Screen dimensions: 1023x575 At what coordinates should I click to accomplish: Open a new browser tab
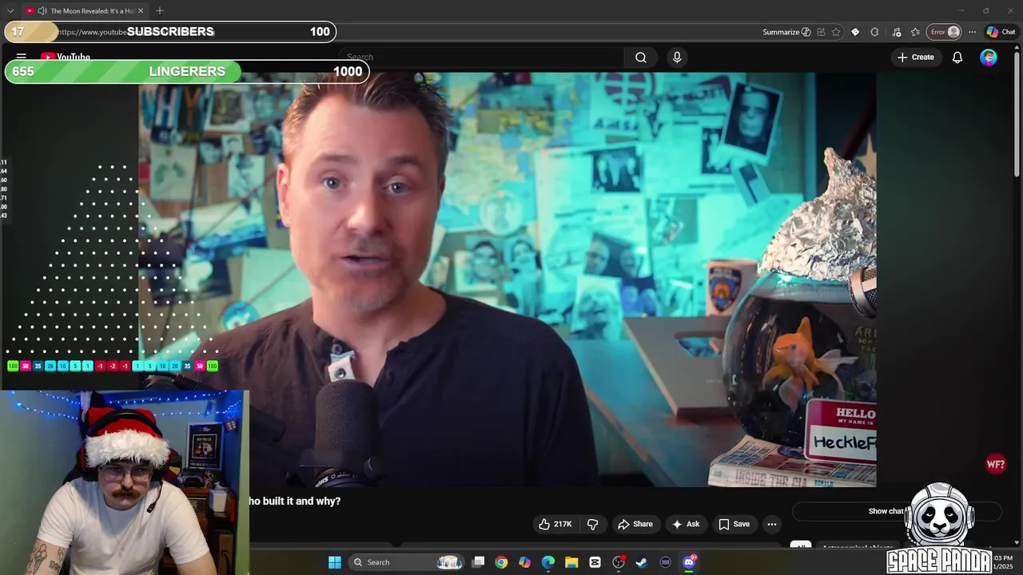[x=160, y=10]
